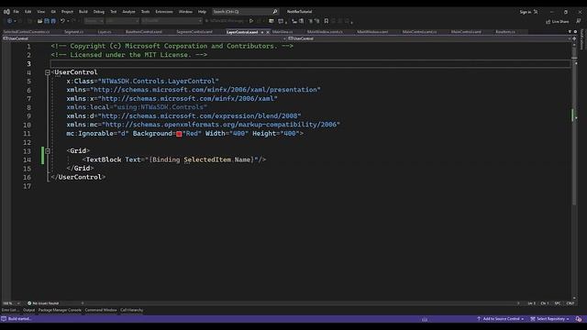This screenshot has width=587, height=330.
Task: Click the Ln 3 line indicator
Action: pyautogui.click(x=532, y=303)
